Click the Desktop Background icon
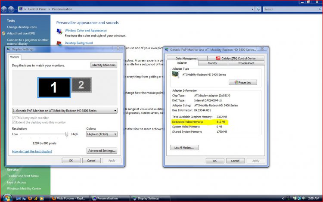Image resolution: width=323 pixels, height=202 pixels. [59, 43]
